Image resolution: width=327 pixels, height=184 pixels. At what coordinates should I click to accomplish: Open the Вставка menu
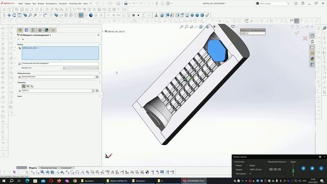(x=41, y=4)
